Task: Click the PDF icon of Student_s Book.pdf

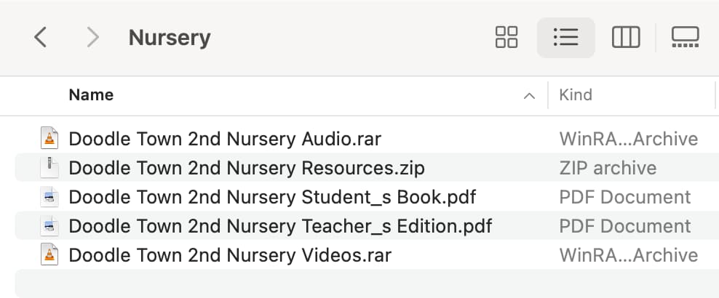Action: pyautogui.click(x=49, y=197)
